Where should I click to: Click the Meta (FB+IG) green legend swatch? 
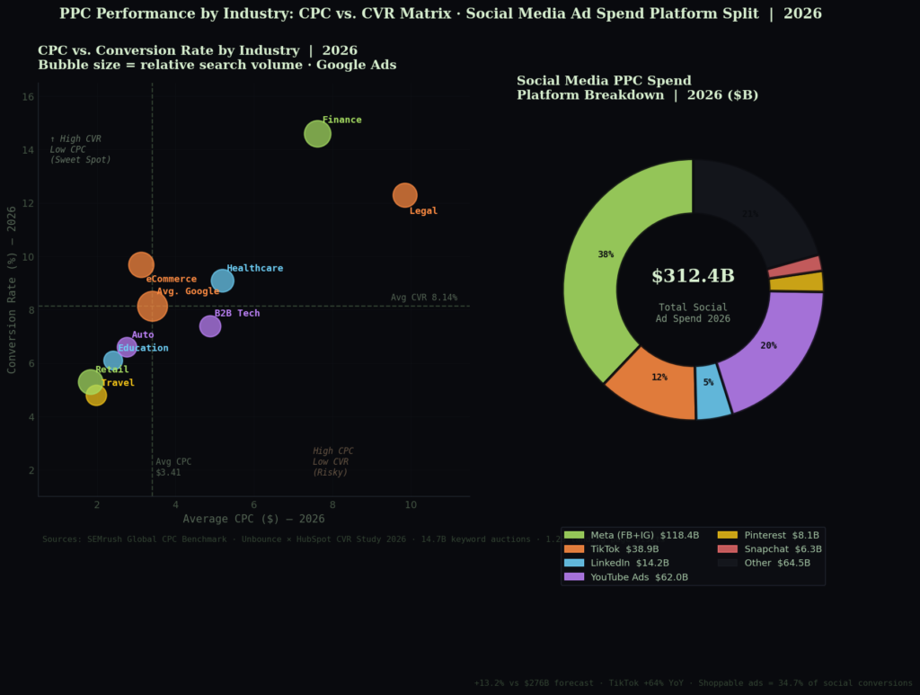point(574,535)
